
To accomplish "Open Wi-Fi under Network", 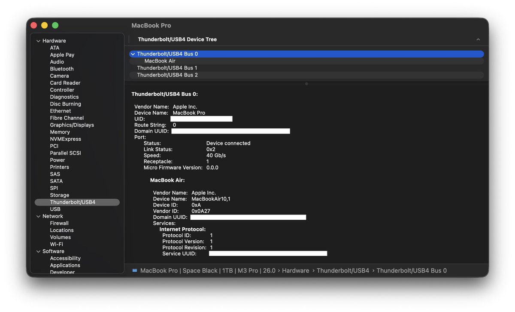I will coord(57,244).
